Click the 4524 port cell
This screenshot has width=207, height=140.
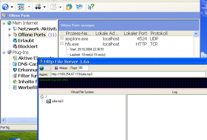pyautogui.click(x=142, y=39)
